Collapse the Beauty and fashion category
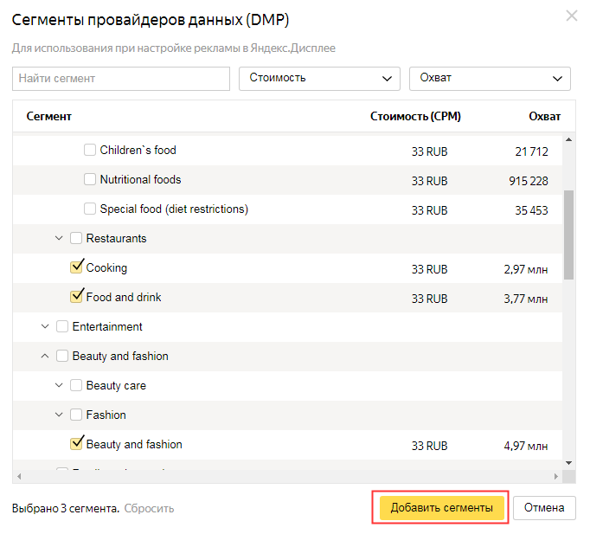Image resolution: width=590 pixels, height=534 pixels. pyautogui.click(x=45, y=356)
